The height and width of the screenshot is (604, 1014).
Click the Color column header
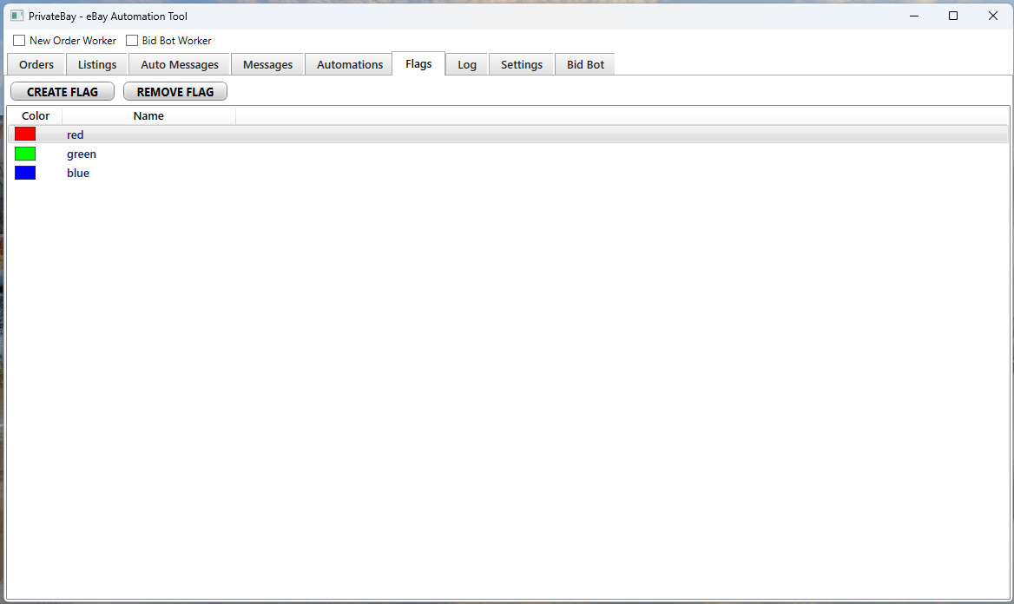point(36,116)
